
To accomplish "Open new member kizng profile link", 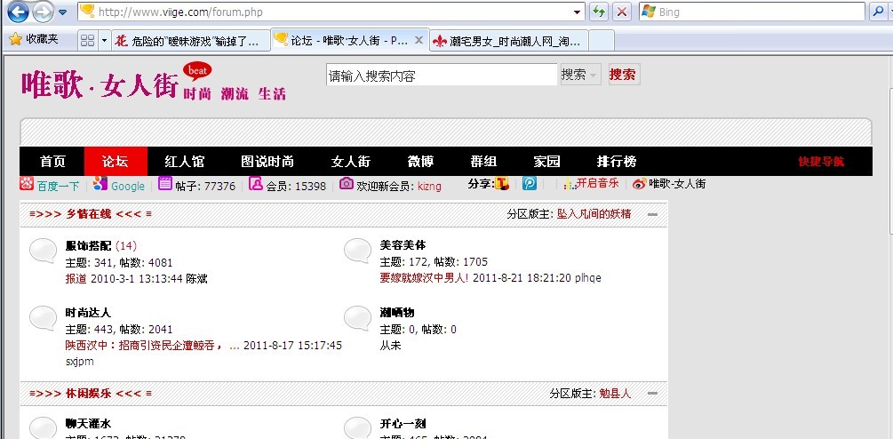I will coord(429,186).
